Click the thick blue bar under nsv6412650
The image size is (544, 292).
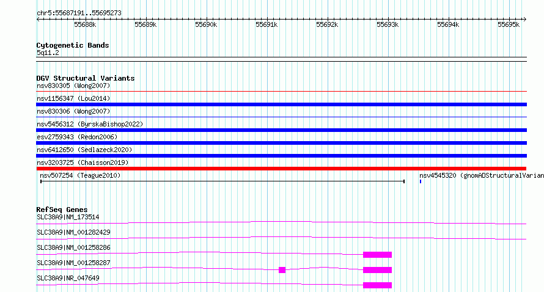coord(281,156)
